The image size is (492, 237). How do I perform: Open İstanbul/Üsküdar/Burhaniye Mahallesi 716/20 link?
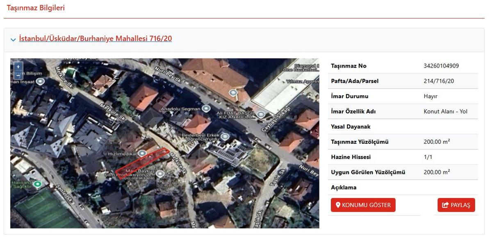click(95, 38)
